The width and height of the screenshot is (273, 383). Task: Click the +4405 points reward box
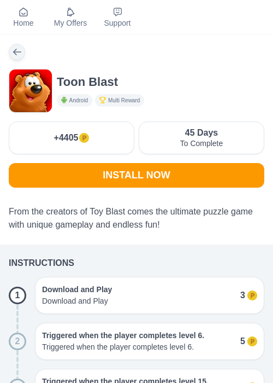[x=72, y=138]
